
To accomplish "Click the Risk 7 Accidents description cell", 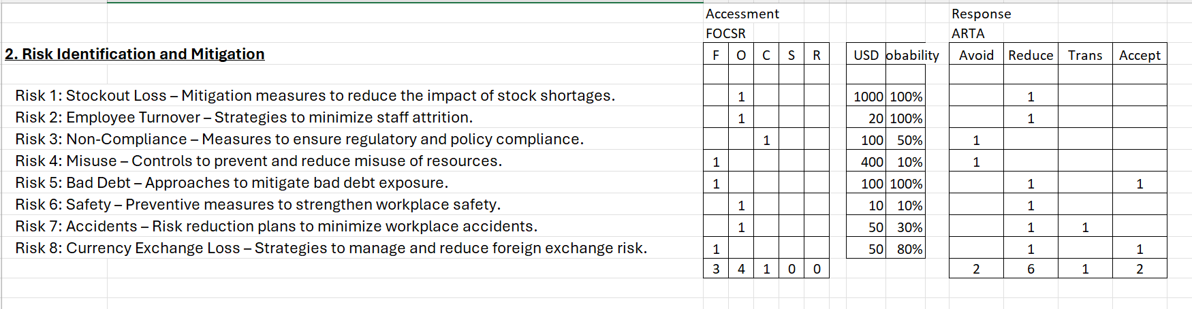I will (276, 227).
